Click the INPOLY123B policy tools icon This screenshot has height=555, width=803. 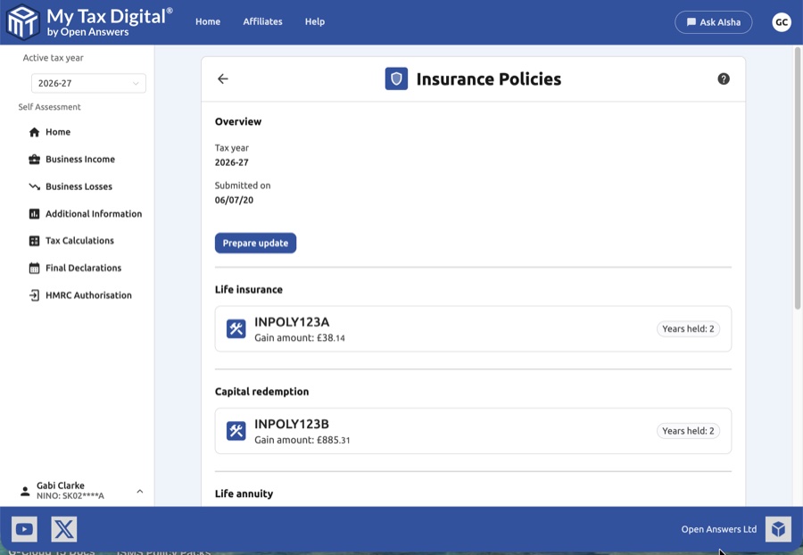pos(236,431)
